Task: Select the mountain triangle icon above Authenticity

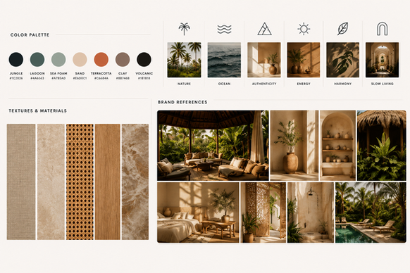Action: coord(264,29)
